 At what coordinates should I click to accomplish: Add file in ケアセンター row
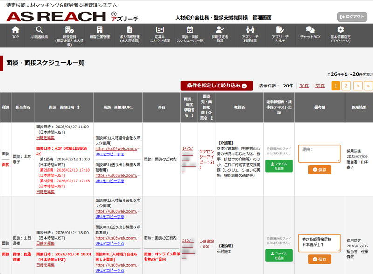pyautogui.click(x=279, y=166)
